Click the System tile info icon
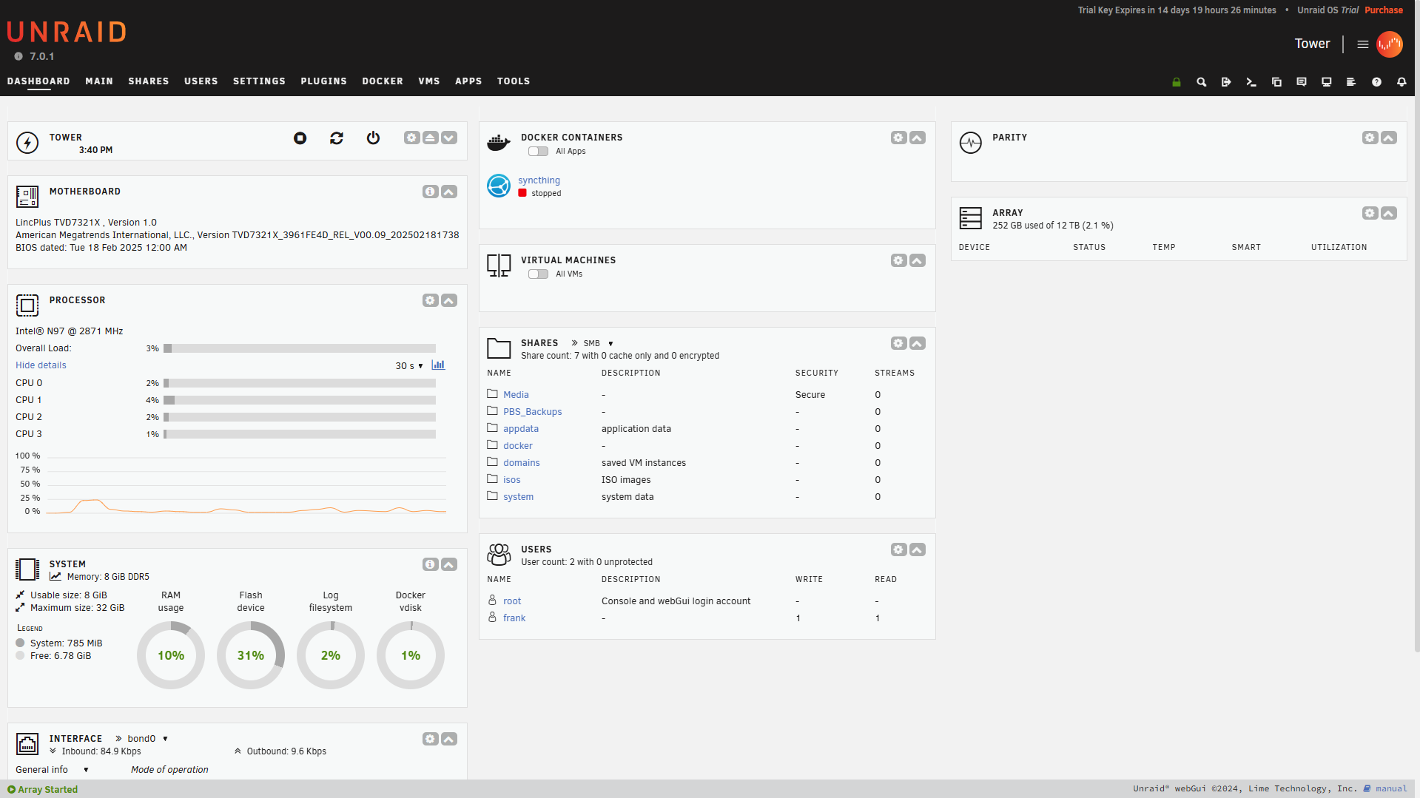This screenshot has height=798, width=1420. (x=431, y=564)
